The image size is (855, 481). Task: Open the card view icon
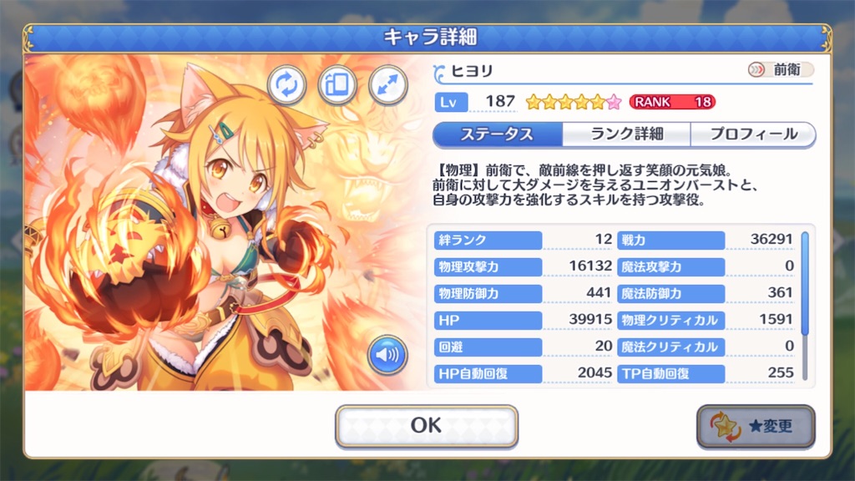point(337,85)
